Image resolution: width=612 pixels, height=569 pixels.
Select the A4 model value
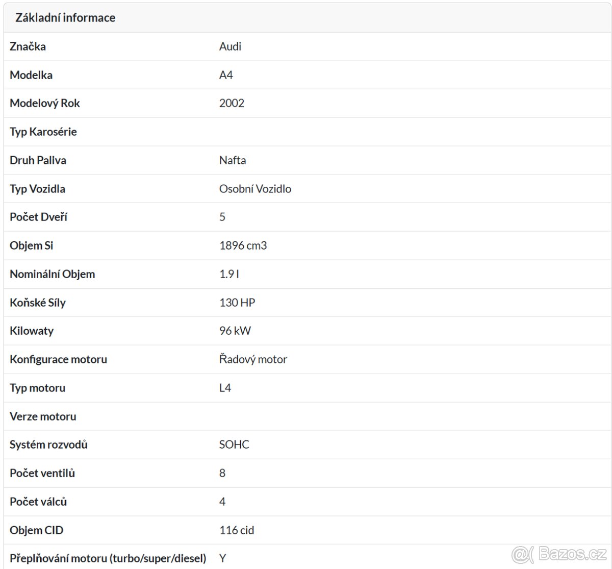(226, 75)
